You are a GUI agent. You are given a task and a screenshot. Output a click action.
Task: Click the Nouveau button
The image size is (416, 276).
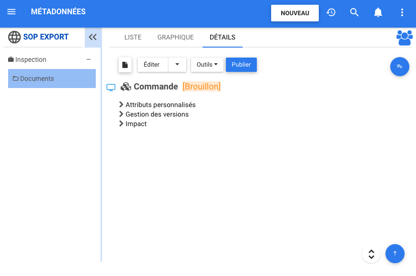[294, 13]
